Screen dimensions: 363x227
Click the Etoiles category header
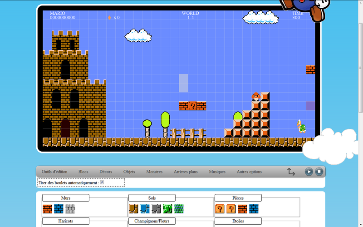(238, 221)
